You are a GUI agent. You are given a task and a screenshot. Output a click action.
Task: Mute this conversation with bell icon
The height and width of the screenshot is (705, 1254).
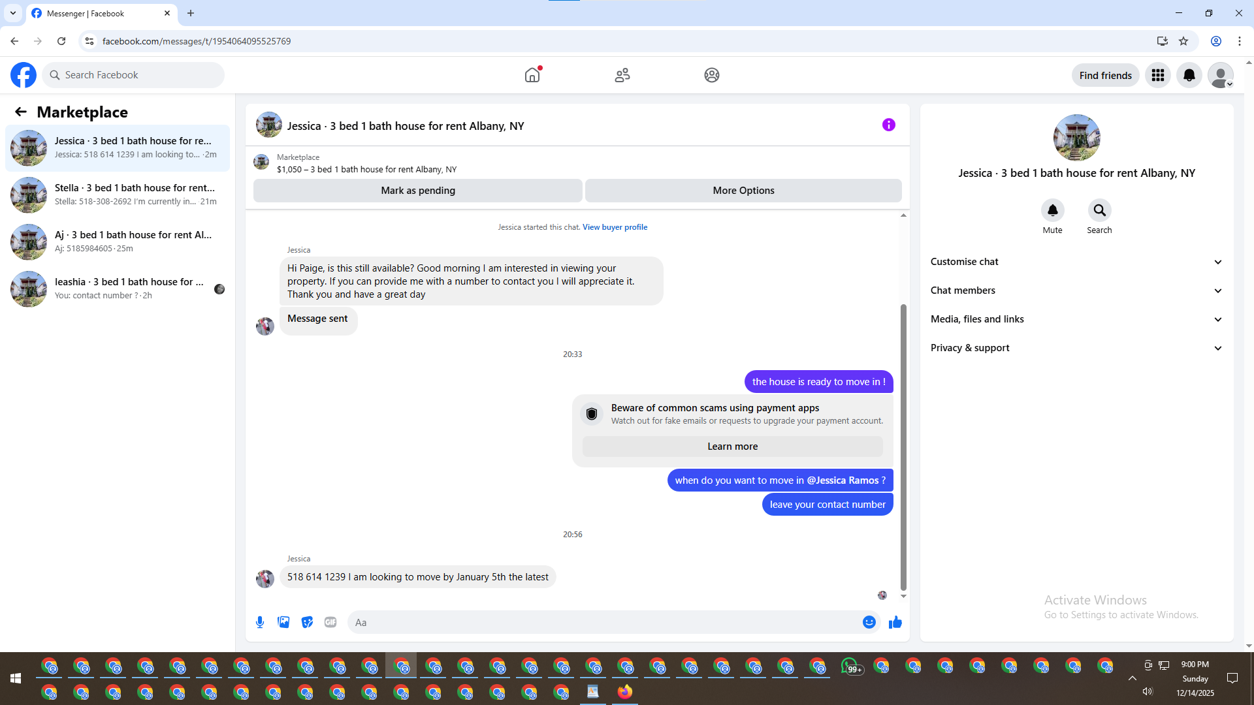(x=1052, y=210)
